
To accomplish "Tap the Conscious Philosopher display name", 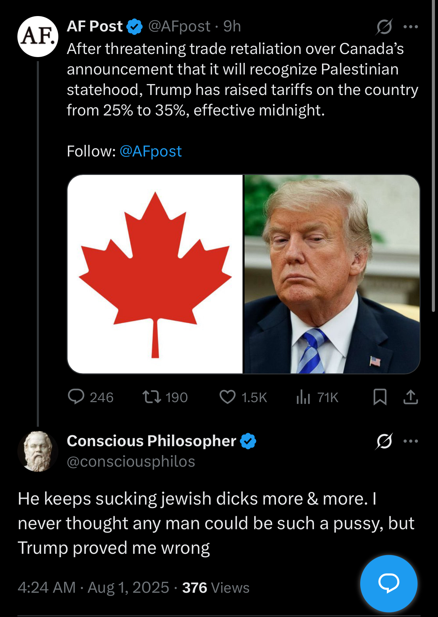I will click(151, 441).
